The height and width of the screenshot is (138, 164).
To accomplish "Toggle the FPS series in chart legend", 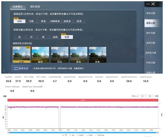I will point(64,135).
